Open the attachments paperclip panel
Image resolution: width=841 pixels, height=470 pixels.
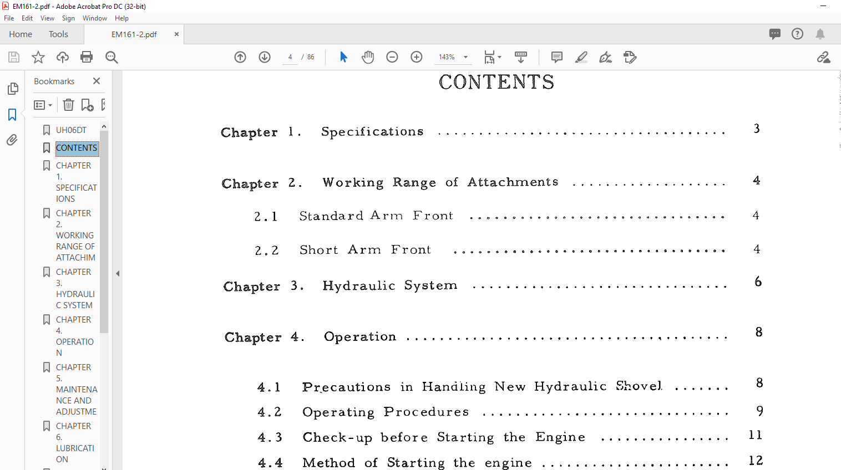point(12,140)
